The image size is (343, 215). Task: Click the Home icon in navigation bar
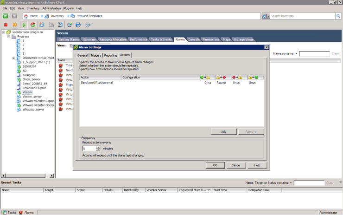click(x=26, y=16)
